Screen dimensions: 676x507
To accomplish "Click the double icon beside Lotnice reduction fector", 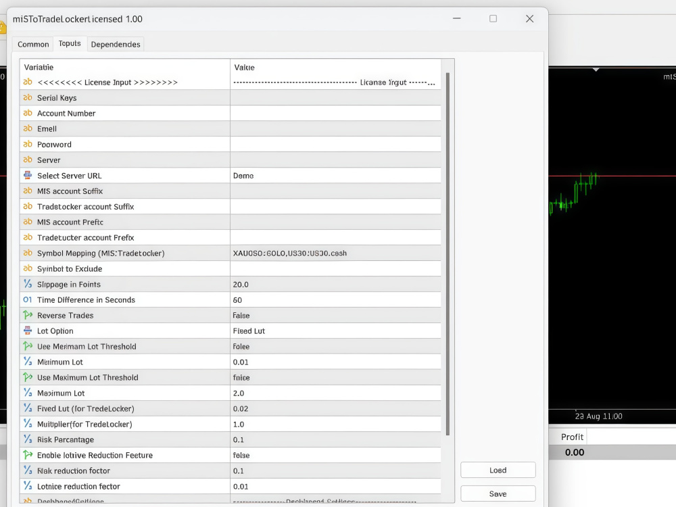I will (x=28, y=485).
